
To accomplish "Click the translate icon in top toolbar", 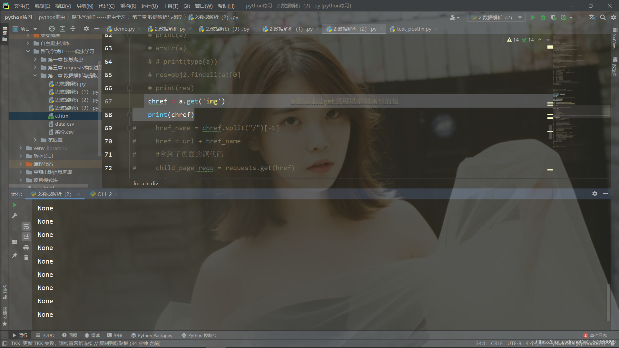I will (592, 17).
